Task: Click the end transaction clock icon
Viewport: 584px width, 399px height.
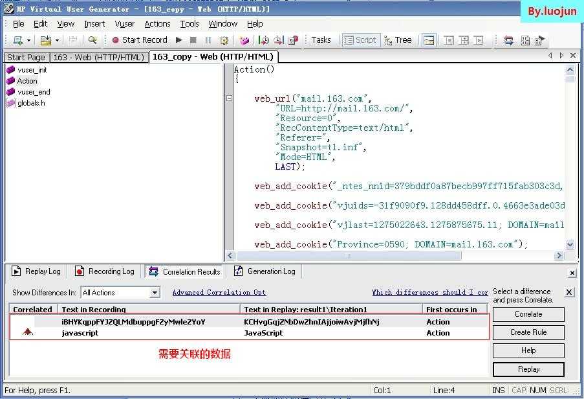Action: coord(279,40)
